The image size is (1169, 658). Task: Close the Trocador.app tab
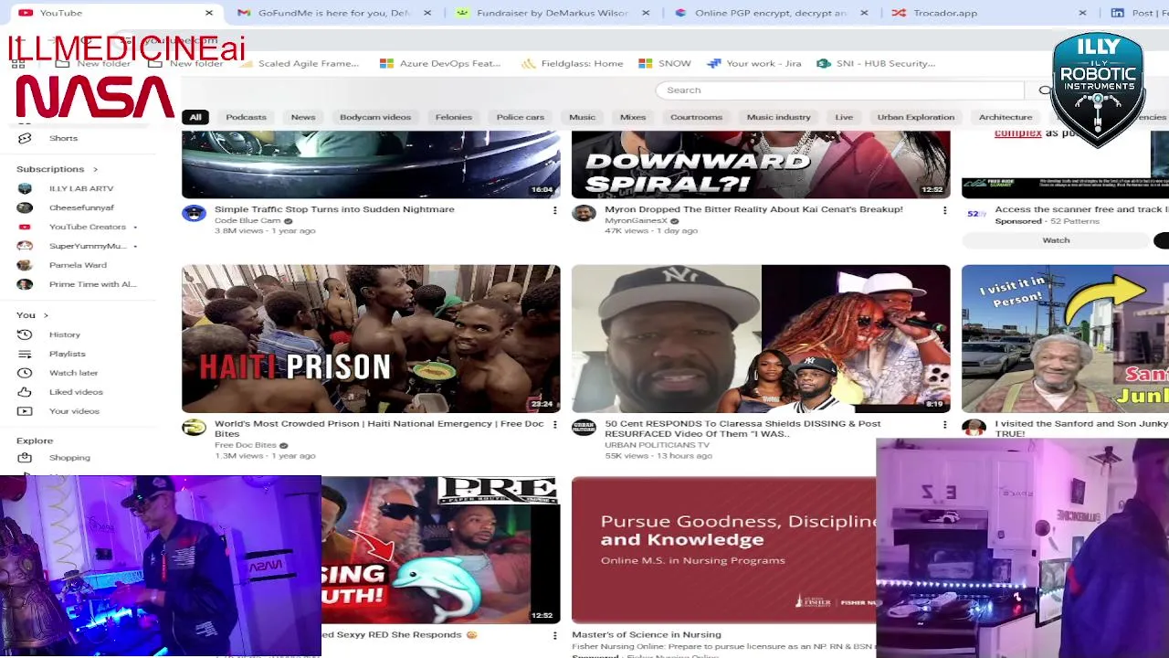tap(1082, 13)
